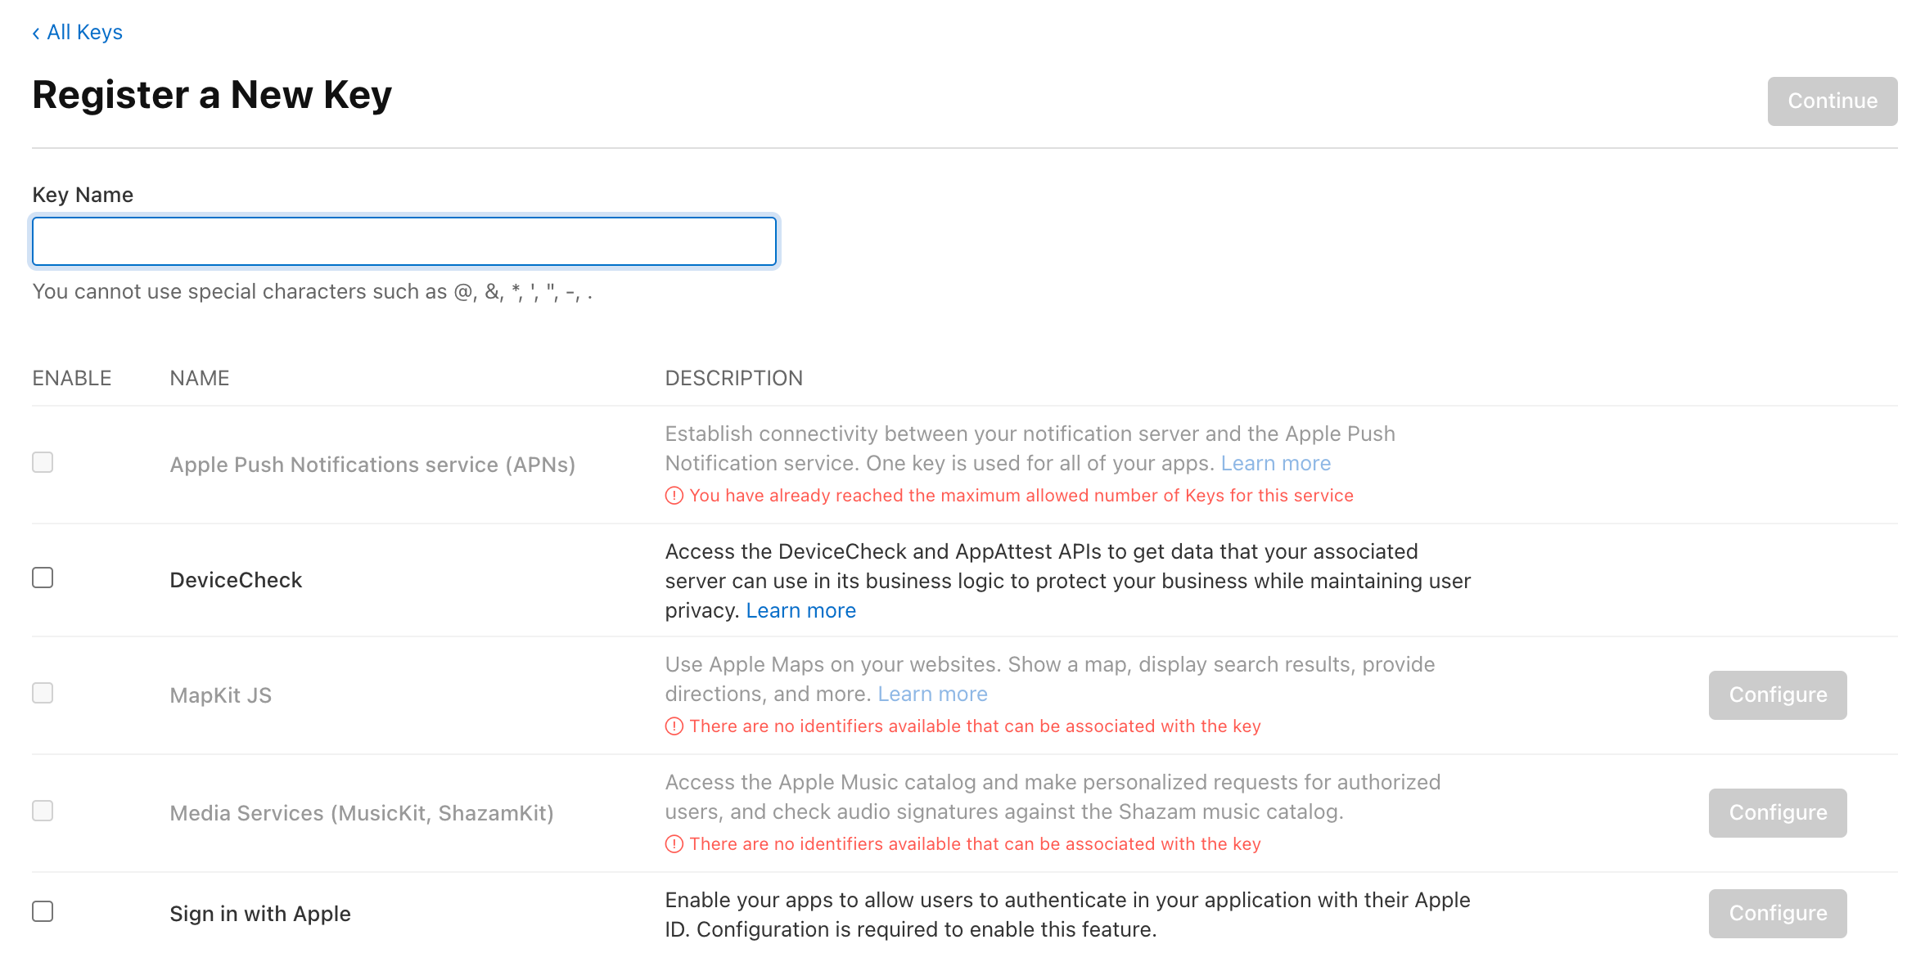1925x953 pixels.
Task: Open Learn more link for APNs
Action: point(1275,464)
